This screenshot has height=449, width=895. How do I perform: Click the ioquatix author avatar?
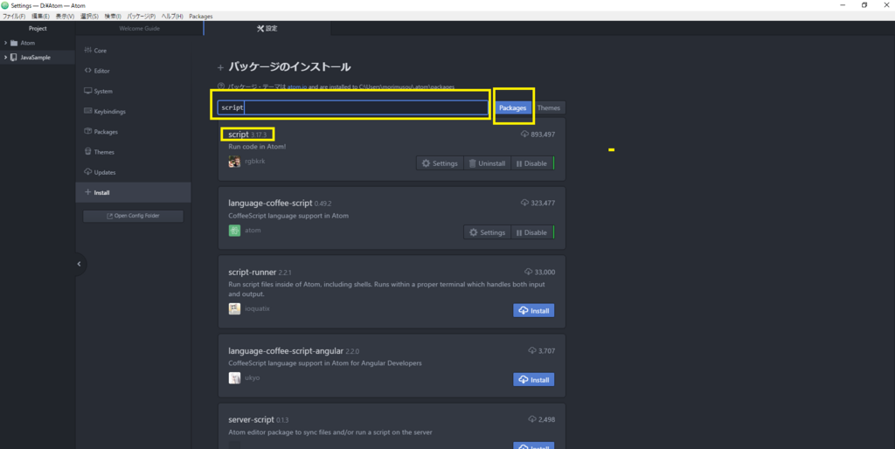coord(234,308)
